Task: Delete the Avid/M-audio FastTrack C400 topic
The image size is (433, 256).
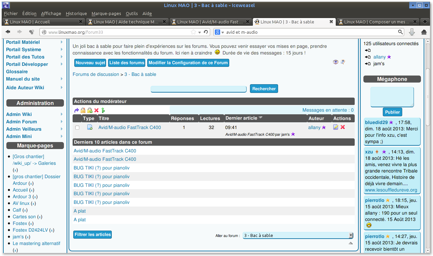Action: tap(343, 127)
